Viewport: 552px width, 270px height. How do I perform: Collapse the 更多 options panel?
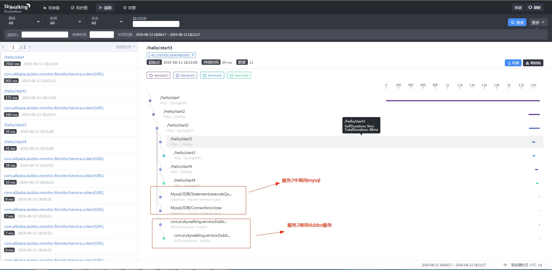[x=538, y=23]
